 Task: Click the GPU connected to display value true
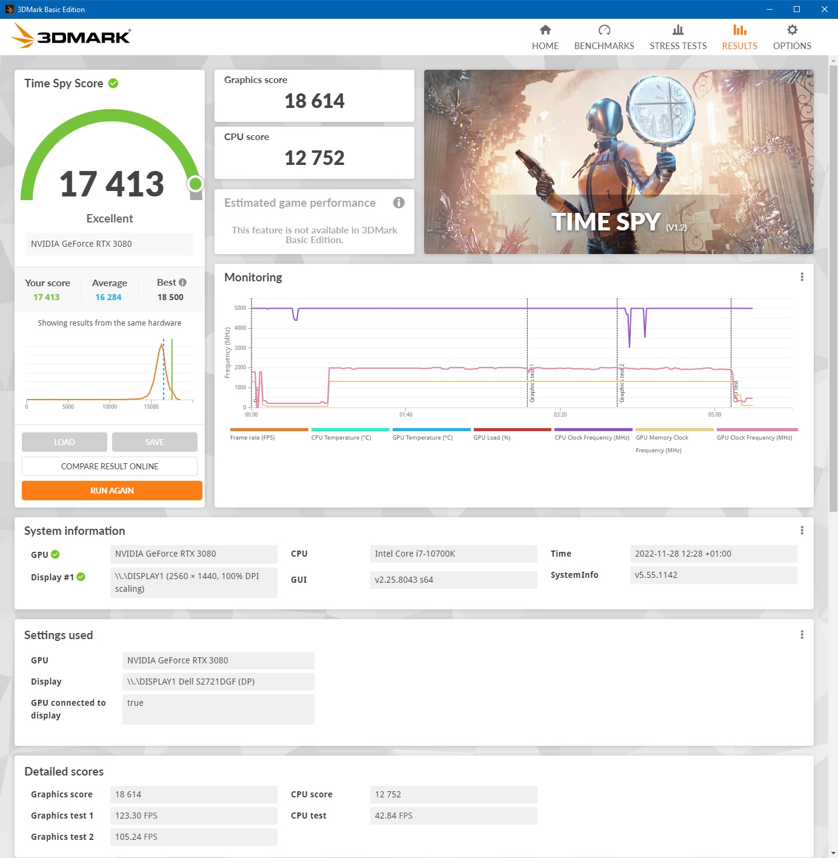click(218, 709)
